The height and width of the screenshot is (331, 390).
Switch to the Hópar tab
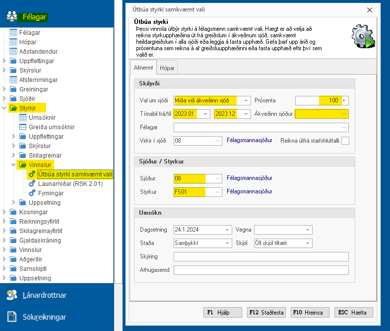pyautogui.click(x=167, y=68)
